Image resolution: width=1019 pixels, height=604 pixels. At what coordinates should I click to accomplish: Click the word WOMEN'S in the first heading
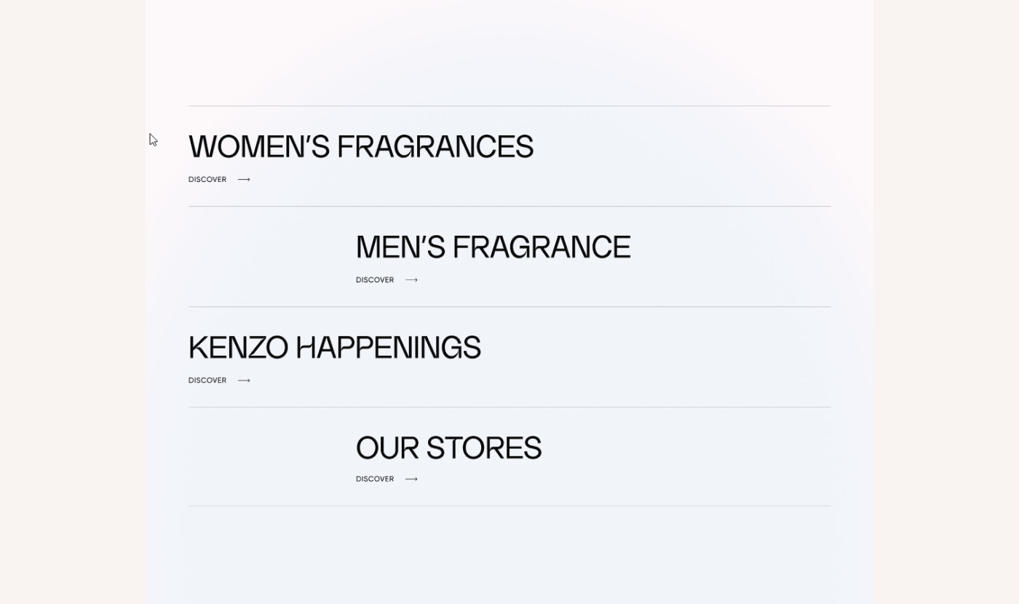tap(258, 147)
